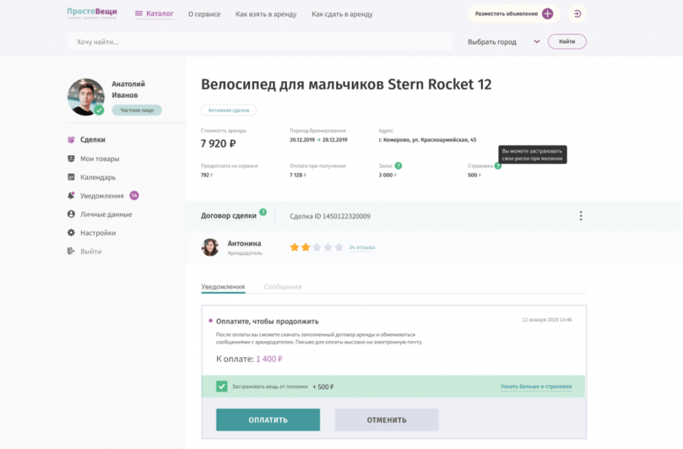The image size is (683, 449).
Task: Click the Хочу найти search field
Action: click(260, 42)
